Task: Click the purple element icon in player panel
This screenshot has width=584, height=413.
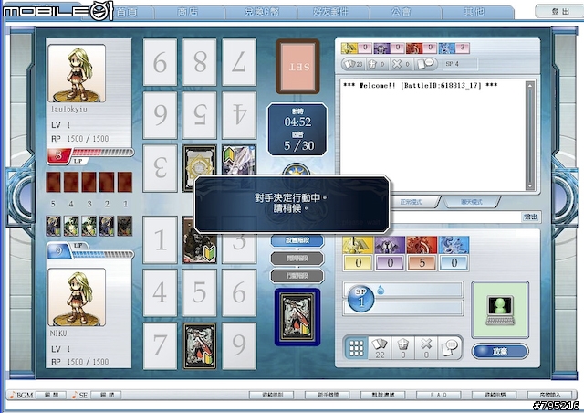Action: (x=390, y=245)
